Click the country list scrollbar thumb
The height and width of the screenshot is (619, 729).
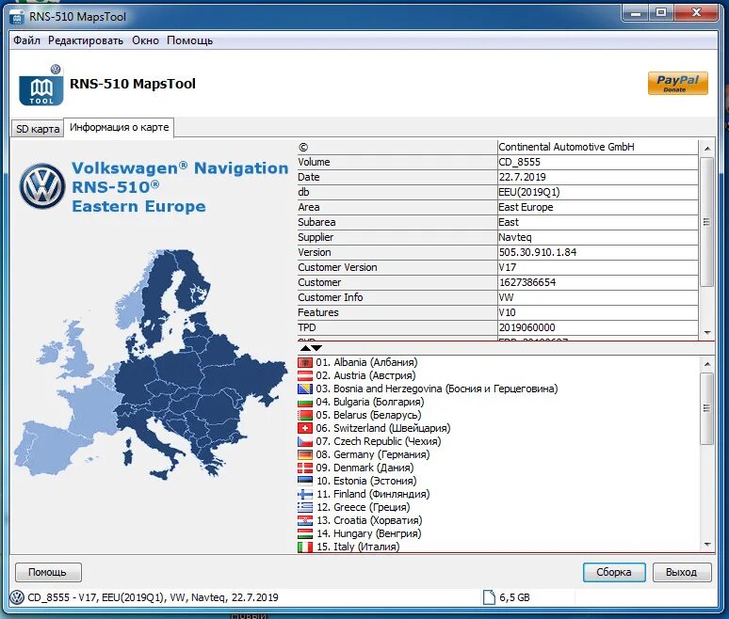pos(706,408)
